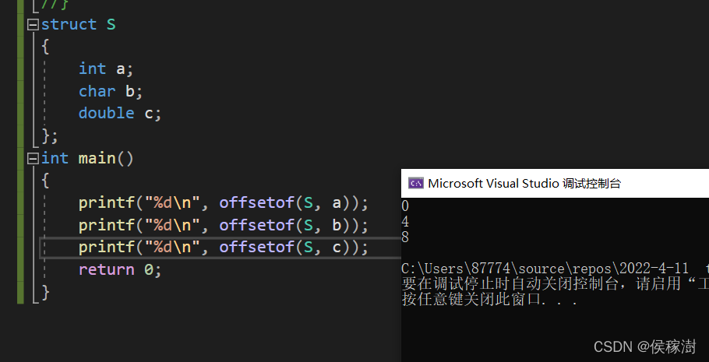The height and width of the screenshot is (362, 709).
Task: Click the '按任意键关闭此窗口' console message
Action: click(489, 299)
